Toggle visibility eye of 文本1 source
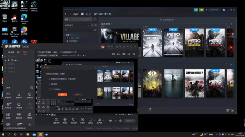Image resolution: width=245 pixels, height=137 pixels. (x=6, y=56)
